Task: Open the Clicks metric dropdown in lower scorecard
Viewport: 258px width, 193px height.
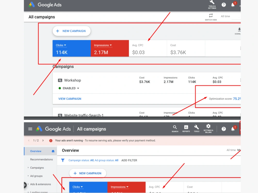Action: (x=78, y=187)
